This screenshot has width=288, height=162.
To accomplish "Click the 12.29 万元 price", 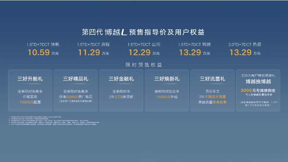I will click(144, 52).
